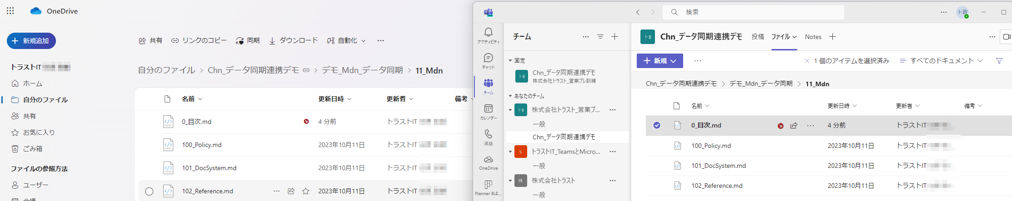1012x201 pixels.
Task: Share 0_目次.md via Teams row share icon
Action: (x=794, y=126)
